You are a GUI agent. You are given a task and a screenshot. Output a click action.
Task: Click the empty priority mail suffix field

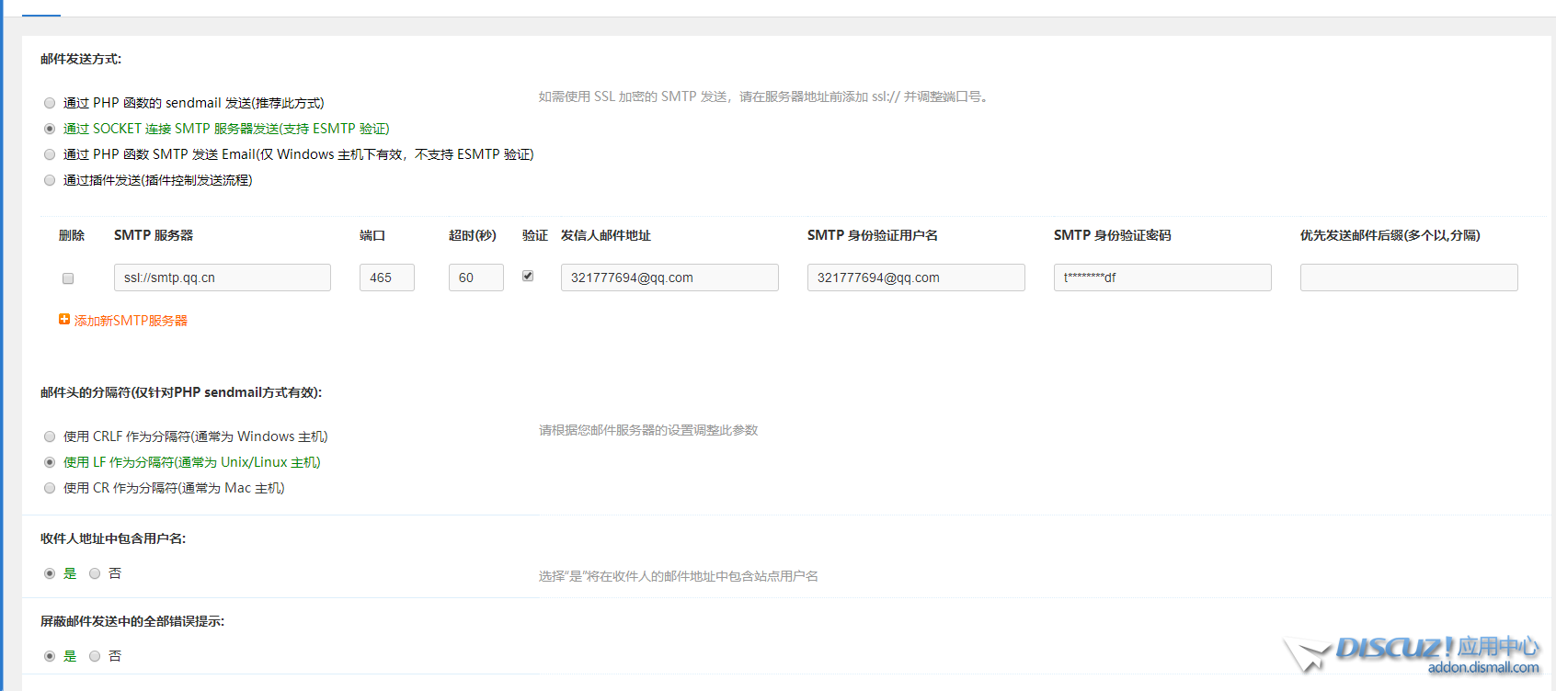pyautogui.click(x=1409, y=278)
